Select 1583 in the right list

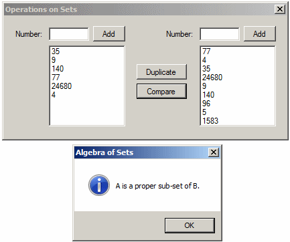(x=210, y=121)
